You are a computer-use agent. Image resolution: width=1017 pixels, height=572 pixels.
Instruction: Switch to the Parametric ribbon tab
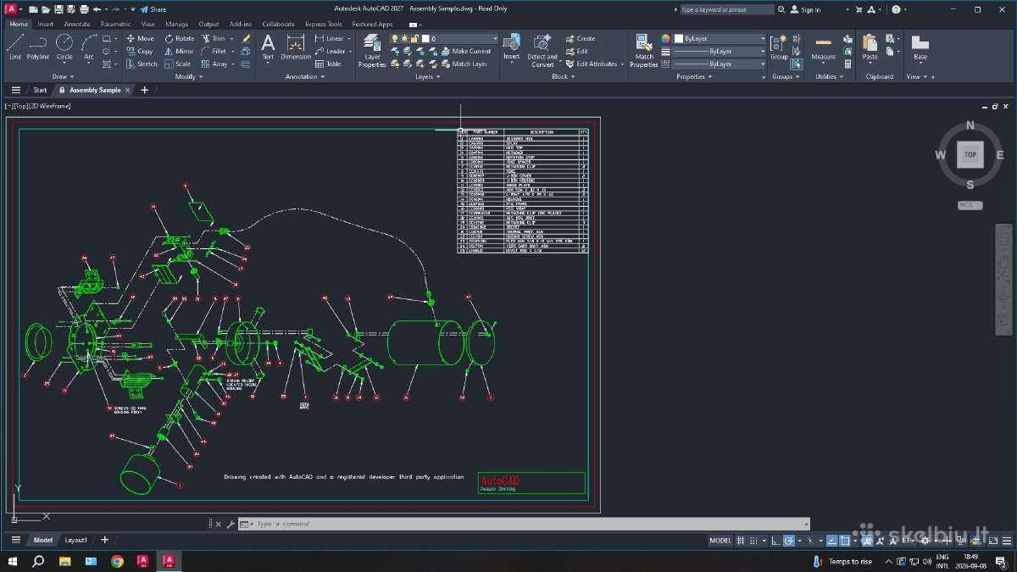[x=116, y=24]
